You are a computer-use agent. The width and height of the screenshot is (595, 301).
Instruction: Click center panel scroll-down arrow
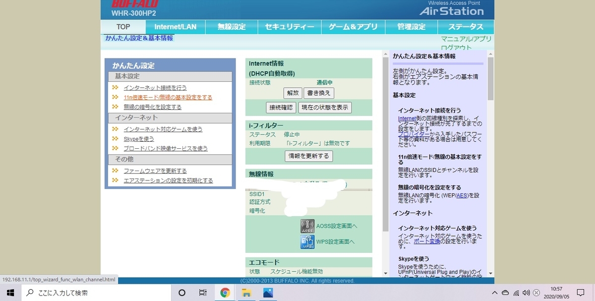(x=385, y=273)
